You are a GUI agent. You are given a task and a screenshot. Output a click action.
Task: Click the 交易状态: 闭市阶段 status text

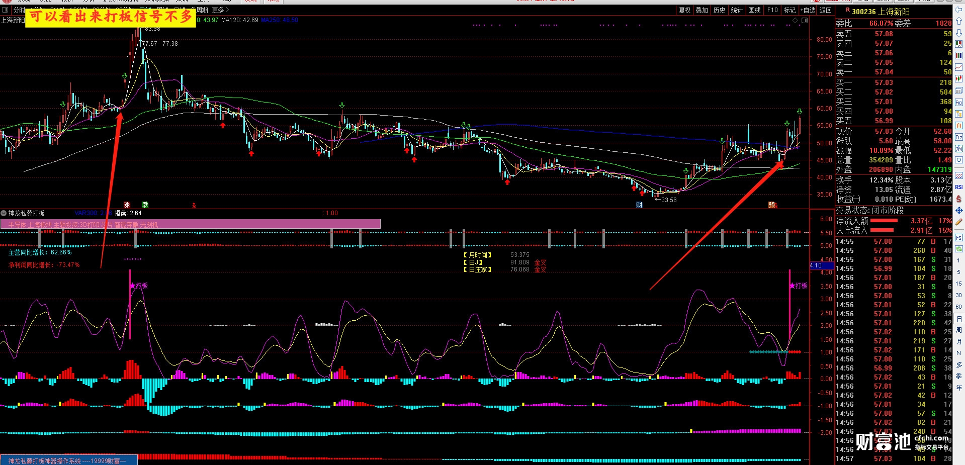(870, 210)
